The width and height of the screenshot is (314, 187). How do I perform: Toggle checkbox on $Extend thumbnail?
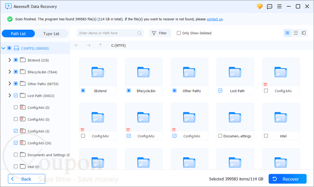coord(83,91)
